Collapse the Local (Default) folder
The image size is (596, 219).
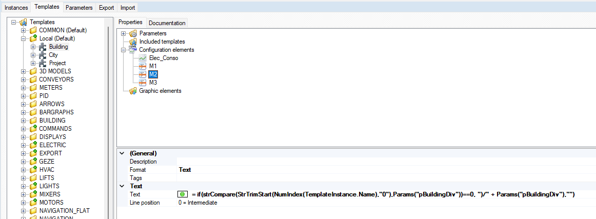click(x=24, y=38)
